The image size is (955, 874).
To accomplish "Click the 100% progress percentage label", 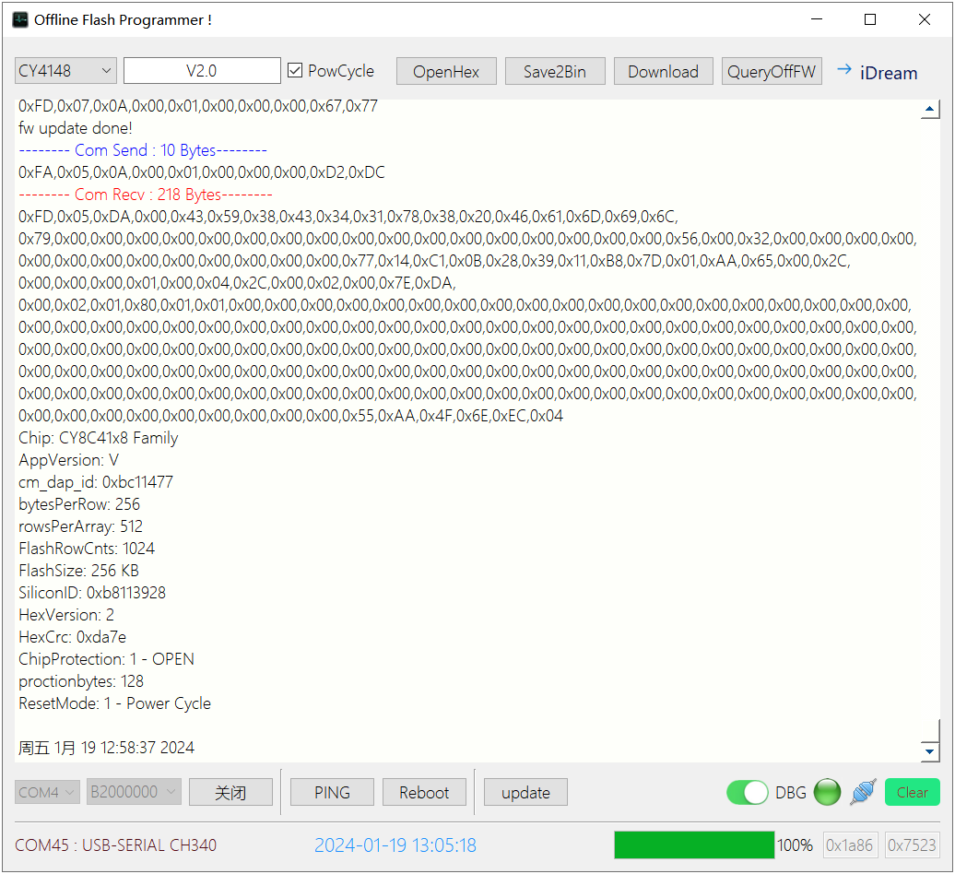I will click(x=795, y=845).
